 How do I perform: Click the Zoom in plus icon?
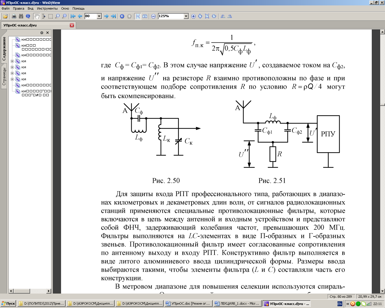(x=193, y=16)
